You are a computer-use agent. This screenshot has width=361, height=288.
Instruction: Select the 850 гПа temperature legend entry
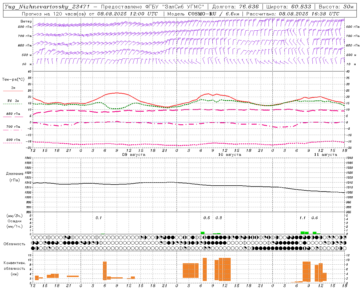coord(13,114)
